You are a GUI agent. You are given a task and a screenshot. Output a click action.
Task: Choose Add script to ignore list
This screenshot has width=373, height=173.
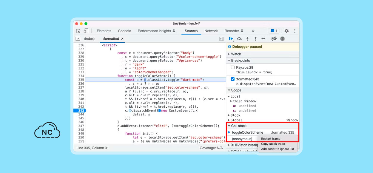pyautogui.click(x=278, y=149)
